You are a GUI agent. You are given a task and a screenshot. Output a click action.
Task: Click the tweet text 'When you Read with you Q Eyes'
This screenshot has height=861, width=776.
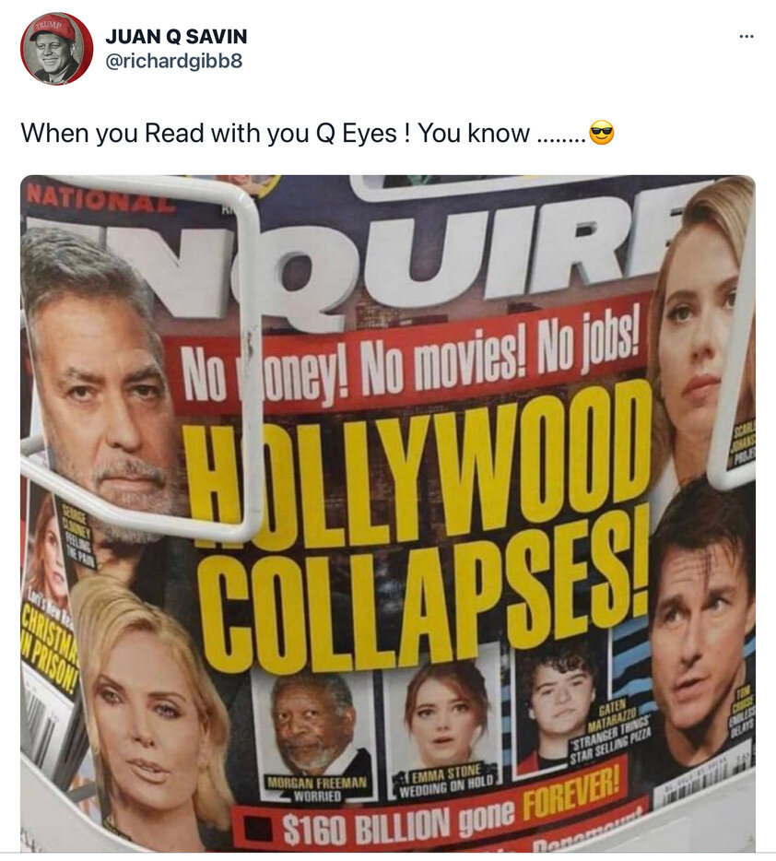coord(208,134)
